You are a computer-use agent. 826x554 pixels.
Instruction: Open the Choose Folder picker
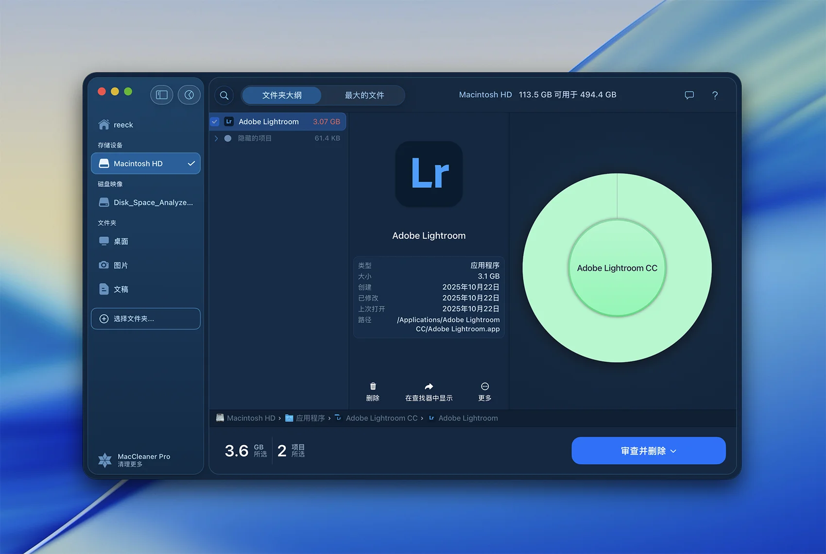146,319
